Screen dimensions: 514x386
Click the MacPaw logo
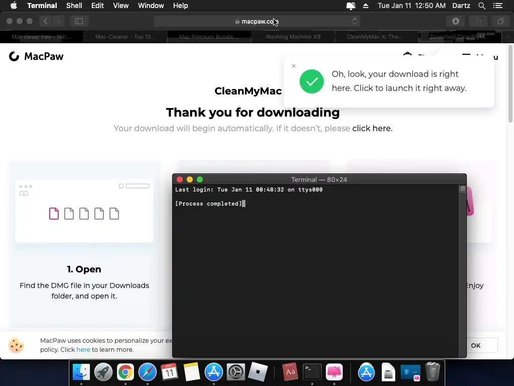(x=36, y=56)
